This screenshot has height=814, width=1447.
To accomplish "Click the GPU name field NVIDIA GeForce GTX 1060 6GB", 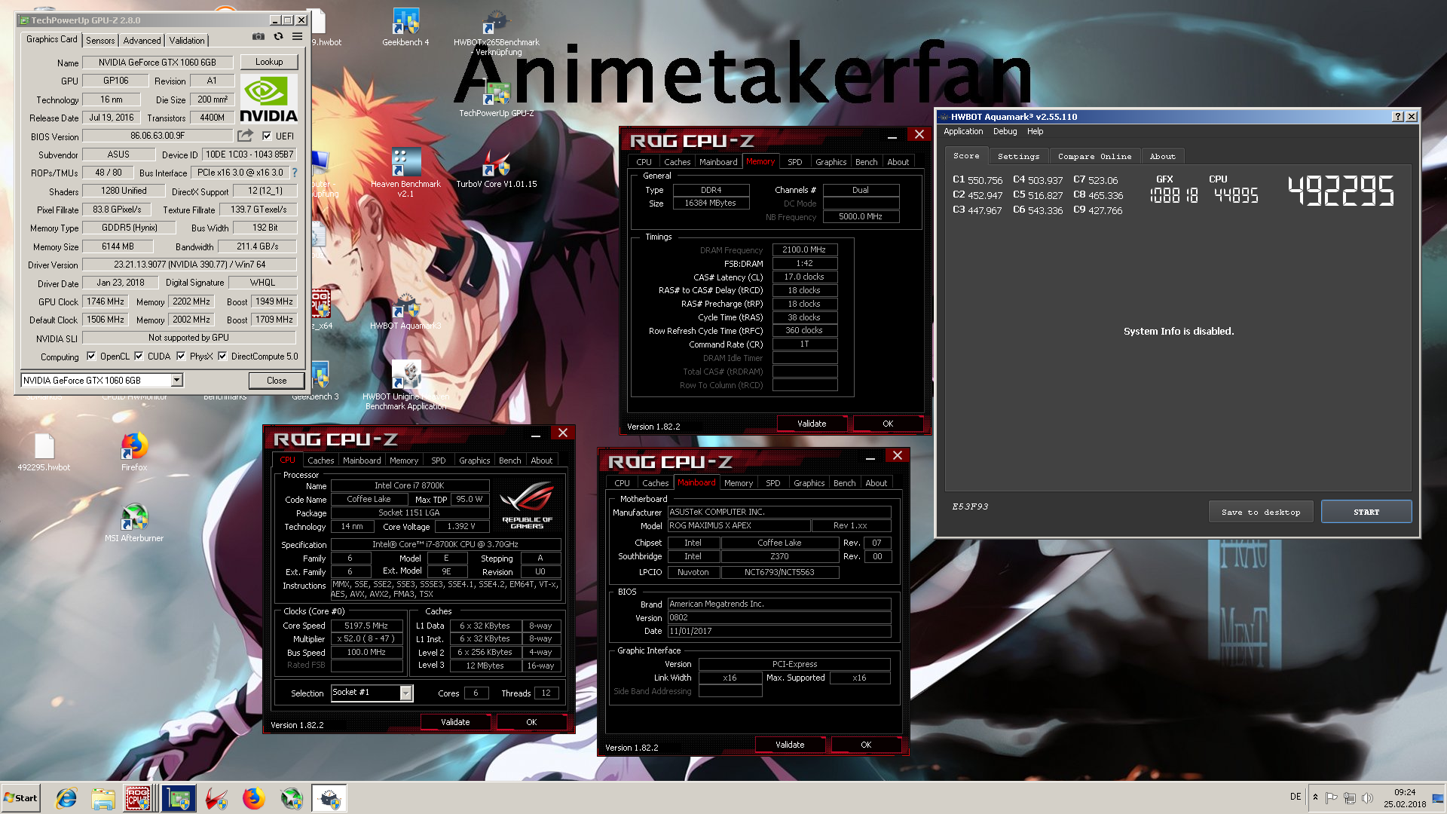I will 157,63.
